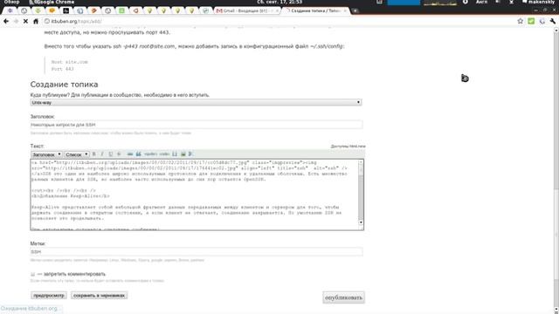The width and height of the screenshot is (559, 314).
Task: Open the keyboard layout indicator Англ
Action: click(481, 2)
